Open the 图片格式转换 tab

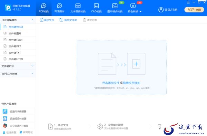[x=115, y=8]
